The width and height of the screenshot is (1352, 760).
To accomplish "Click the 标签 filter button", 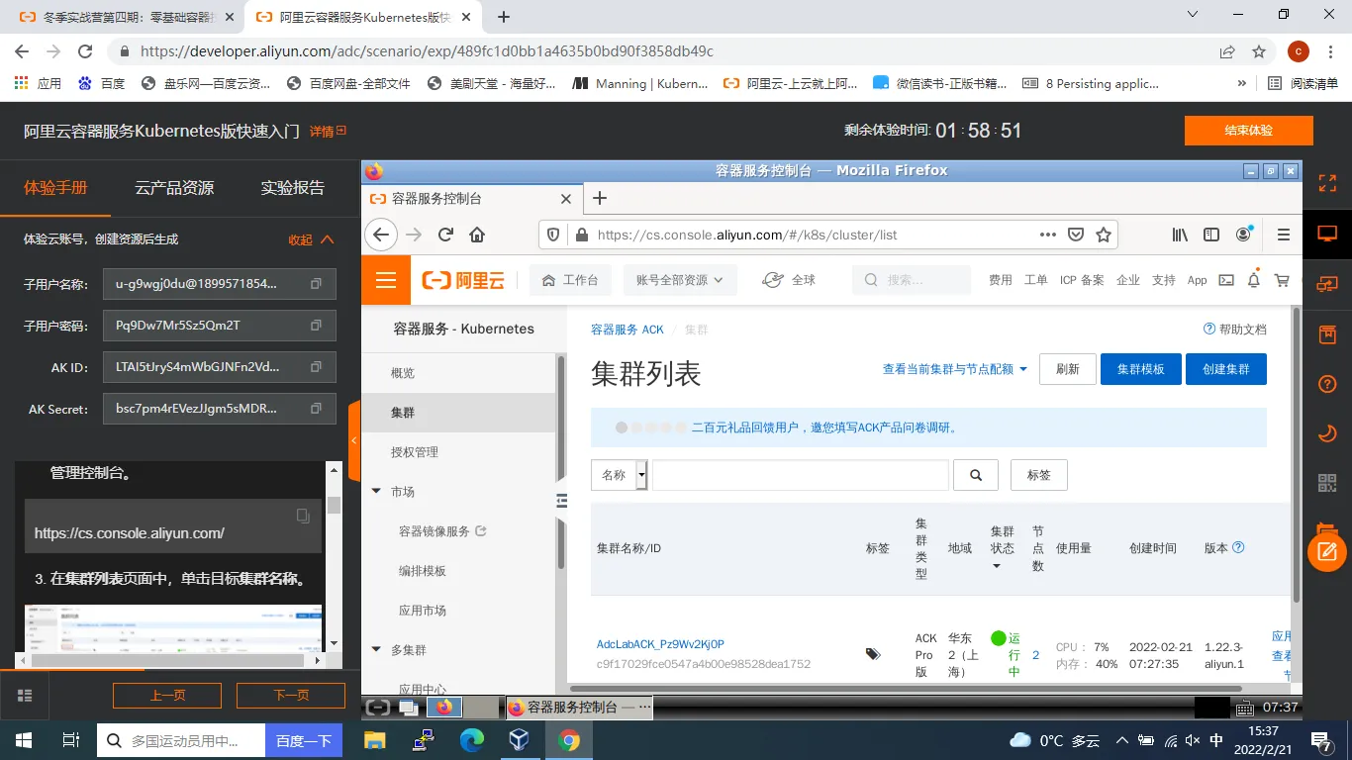I will (1038, 475).
